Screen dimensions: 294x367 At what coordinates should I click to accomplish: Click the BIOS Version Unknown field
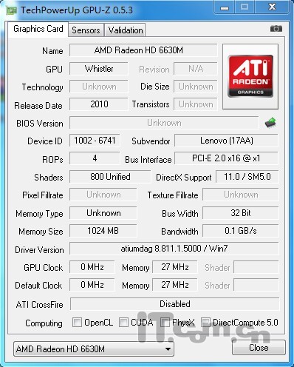click(164, 123)
